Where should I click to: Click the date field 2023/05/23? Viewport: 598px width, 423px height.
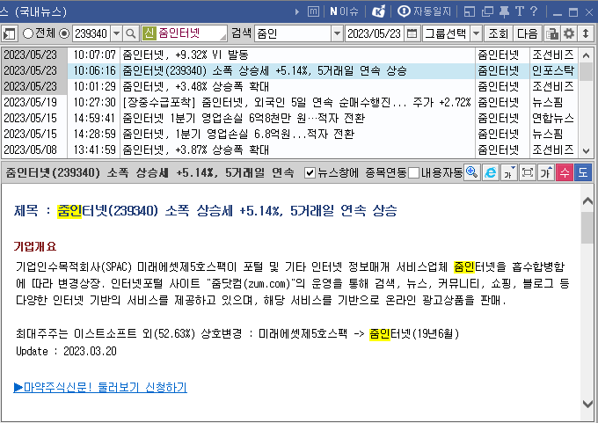375,34
